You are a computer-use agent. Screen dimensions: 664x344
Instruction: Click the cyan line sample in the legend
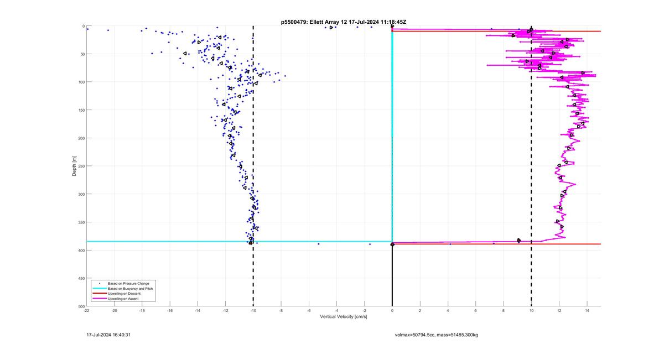[x=100, y=289]
